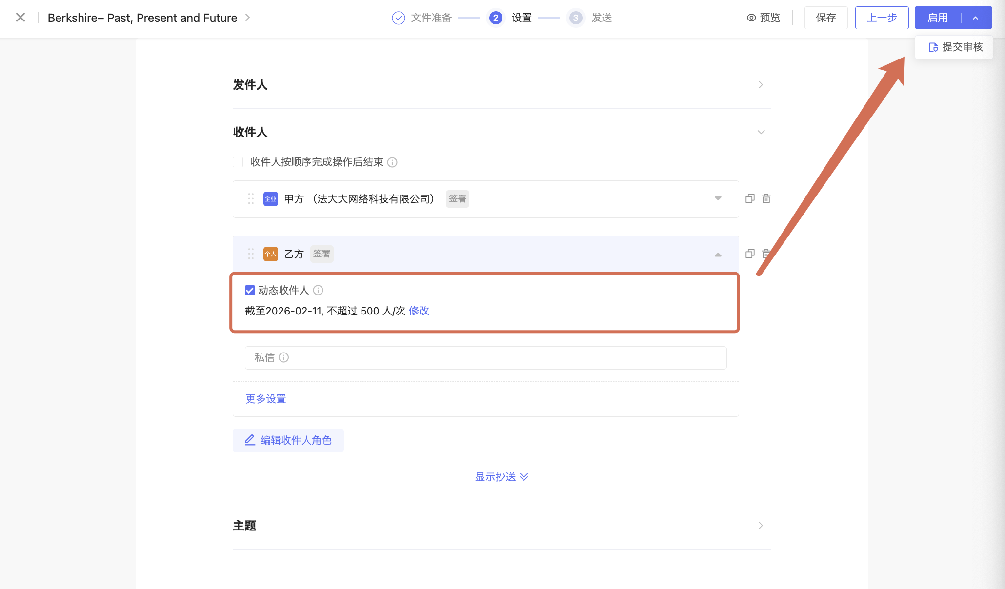Select 提交审核 from the dropdown menu
This screenshot has width=1005, height=589.
point(955,47)
